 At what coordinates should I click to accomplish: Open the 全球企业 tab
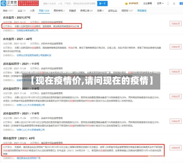[112, 11]
